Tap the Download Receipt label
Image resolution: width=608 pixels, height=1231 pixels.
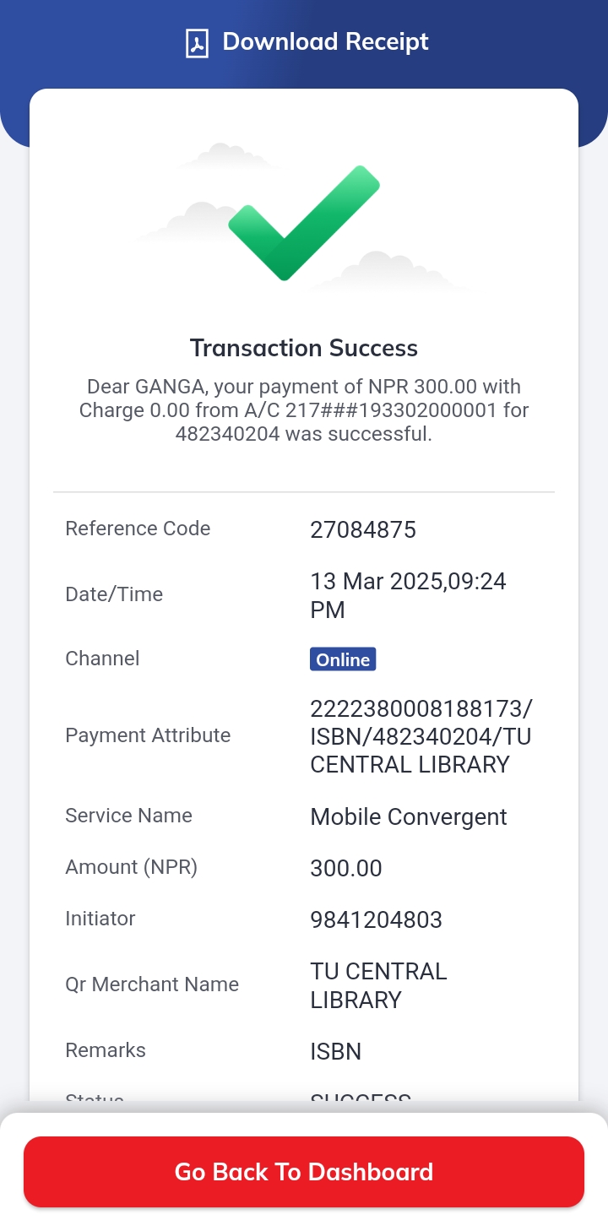[x=325, y=42]
